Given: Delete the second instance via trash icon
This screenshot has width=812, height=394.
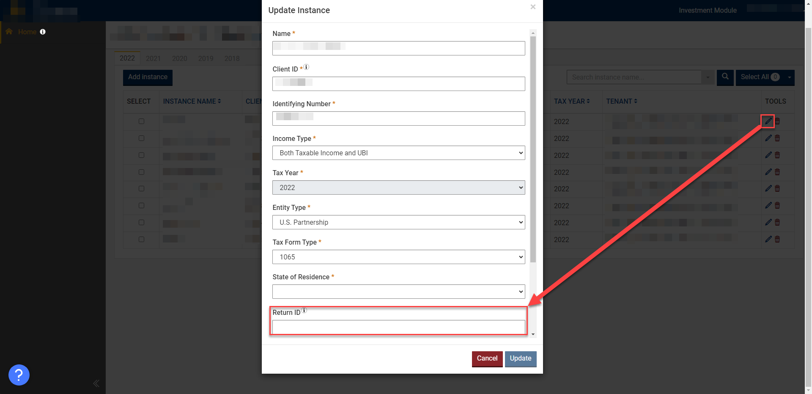Looking at the screenshot, I should click(x=777, y=138).
